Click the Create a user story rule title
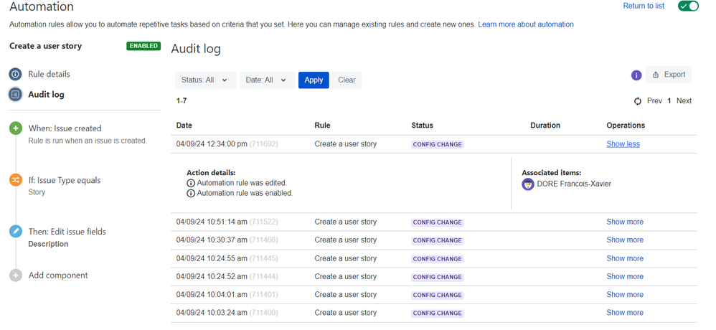716x330 pixels. (46, 46)
